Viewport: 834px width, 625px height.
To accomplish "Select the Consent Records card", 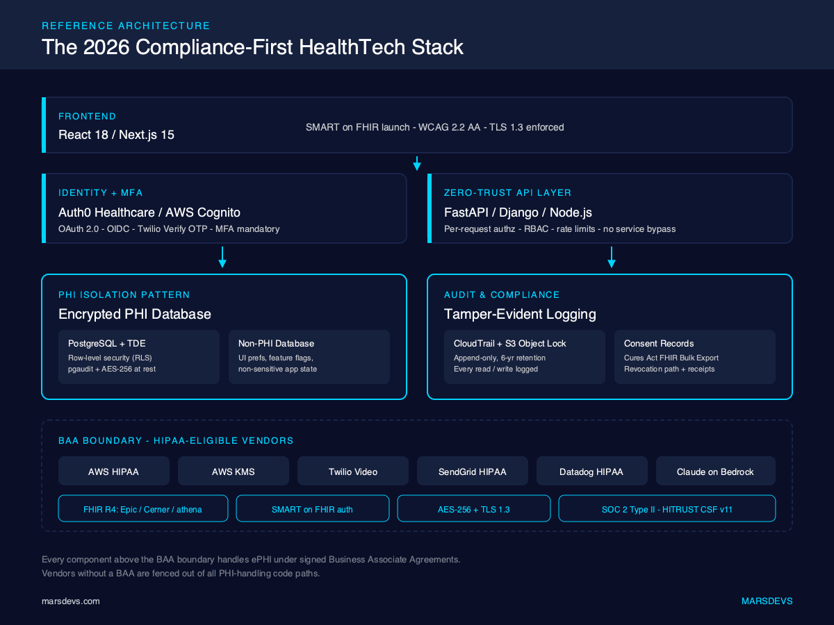I will click(695, 357).
